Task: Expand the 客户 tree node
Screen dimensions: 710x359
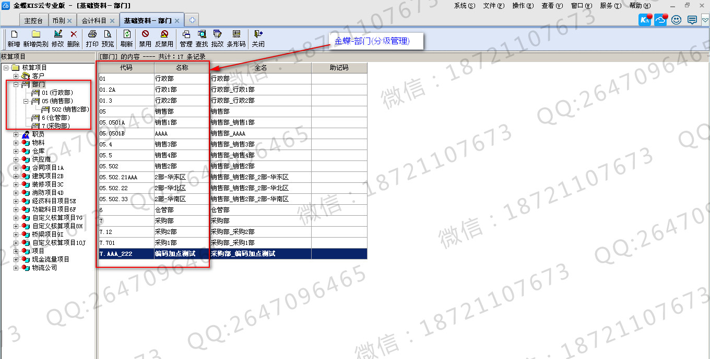Action: [x=16, y=76]
